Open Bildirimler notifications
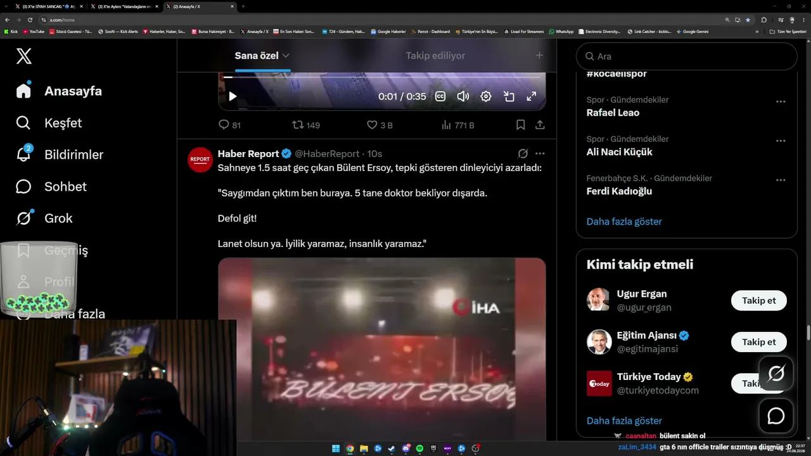 coord(60,155)
